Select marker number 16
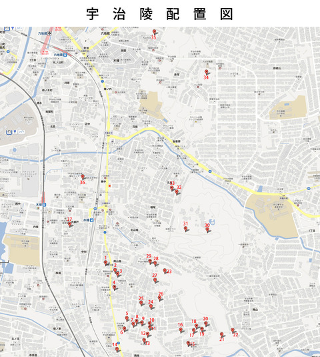The image size is (320, 357). coord(181,330)
